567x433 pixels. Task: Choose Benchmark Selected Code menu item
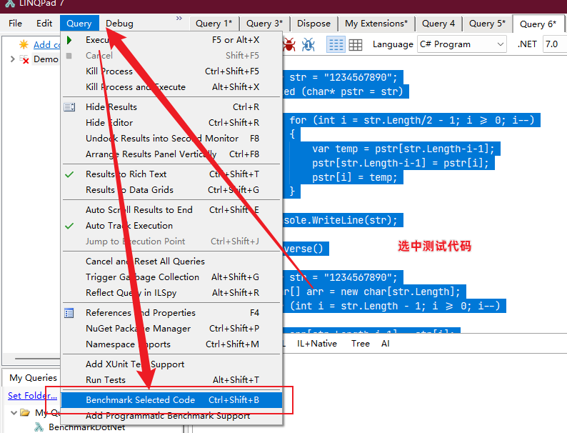(x=172, y=400)
